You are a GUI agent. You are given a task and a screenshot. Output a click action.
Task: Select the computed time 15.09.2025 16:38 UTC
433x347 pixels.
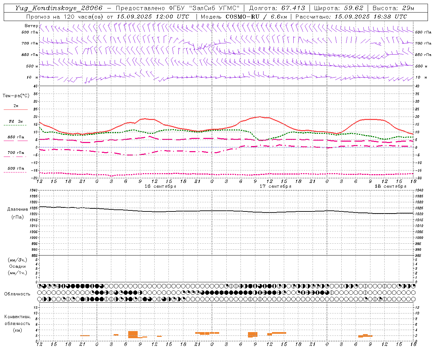click(x=371, y=17)
